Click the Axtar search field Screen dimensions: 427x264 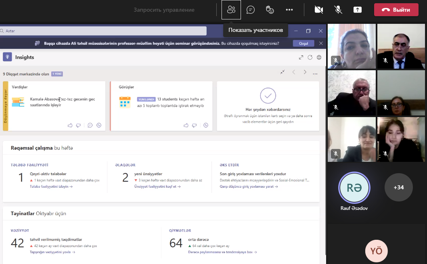(103, 31)
